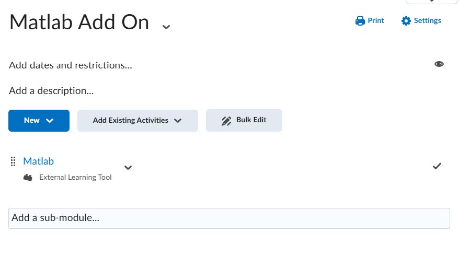
Task: Click the Matlab Add On module title
Action: tap(79, 22)
